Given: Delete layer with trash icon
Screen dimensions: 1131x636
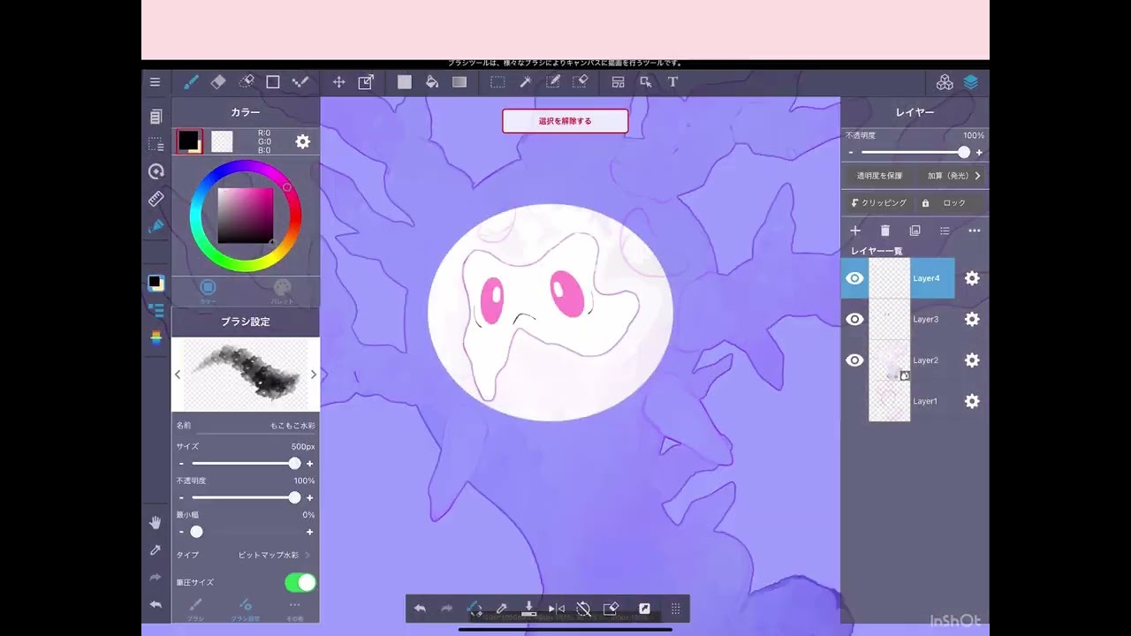Looking at the screenshot, I should point(885,231).
